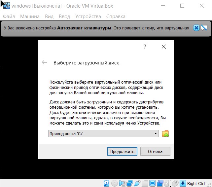212x187 pixels.
Task: Click the Отмена button
Action: 155,151
